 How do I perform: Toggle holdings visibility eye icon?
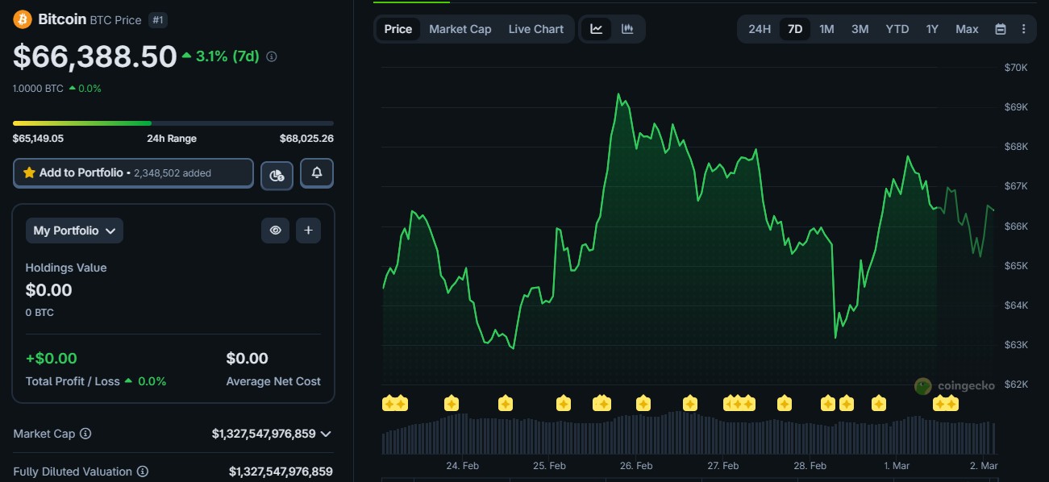point(275,231)
